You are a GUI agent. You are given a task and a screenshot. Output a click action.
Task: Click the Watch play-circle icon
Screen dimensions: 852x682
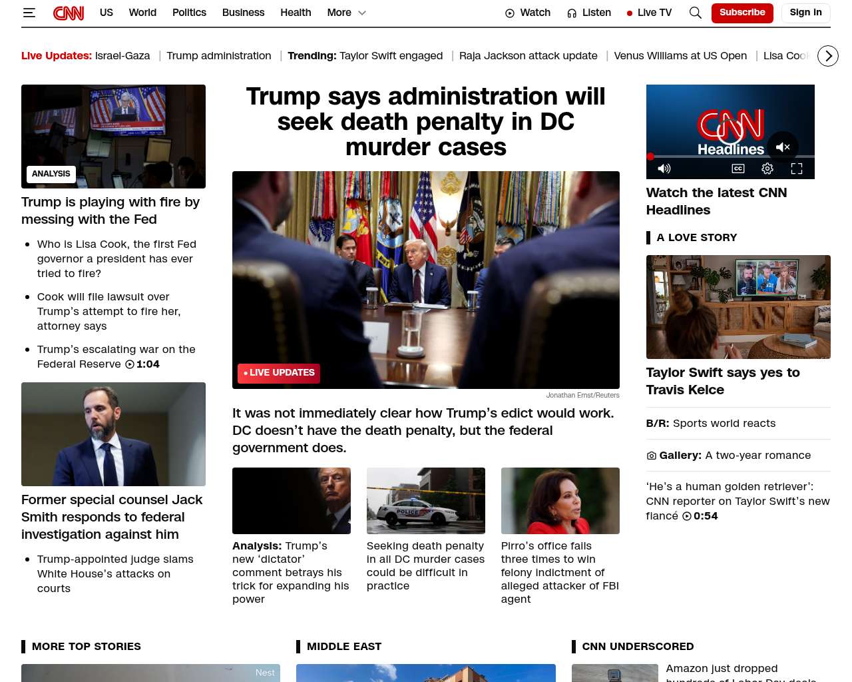click(x=510, y=13)
